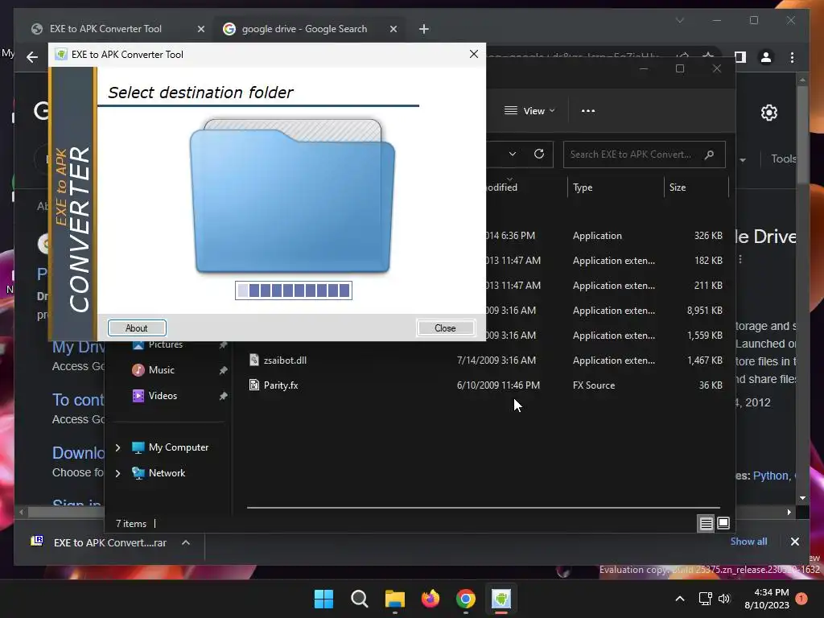Image resolution: width=824 pixels, height=618 pixels.
Task: Open Chrome profile icon
Action: coord(766,57)
